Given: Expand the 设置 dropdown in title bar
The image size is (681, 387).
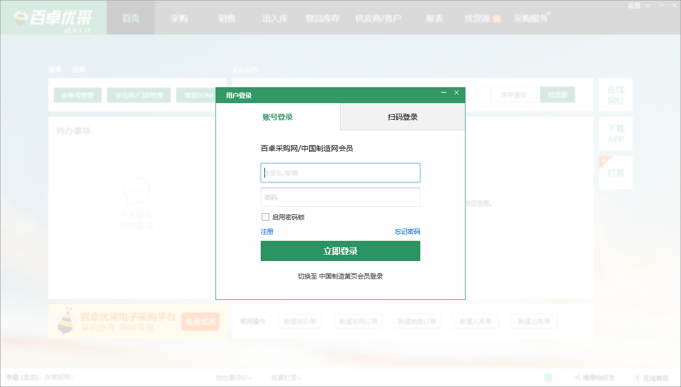Looking at the screenshot, I should (x=639, y=6).
